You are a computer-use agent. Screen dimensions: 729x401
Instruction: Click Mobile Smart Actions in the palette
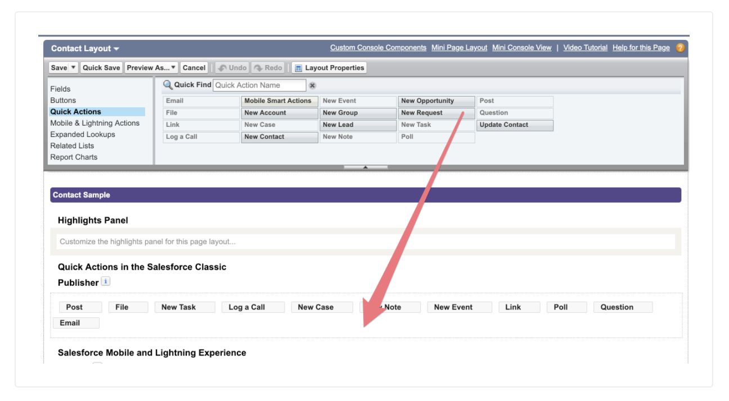coord(280,101)
